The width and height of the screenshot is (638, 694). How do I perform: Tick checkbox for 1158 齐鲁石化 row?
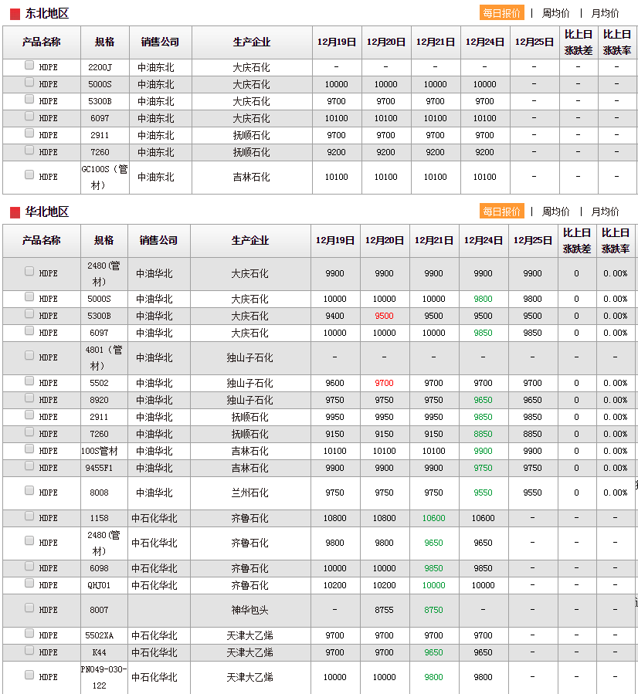(29, 516)
